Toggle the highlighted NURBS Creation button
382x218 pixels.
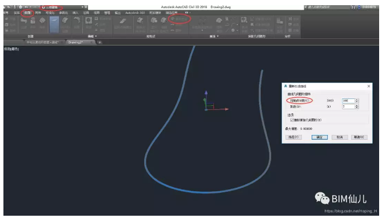click(x=54, y=25)
